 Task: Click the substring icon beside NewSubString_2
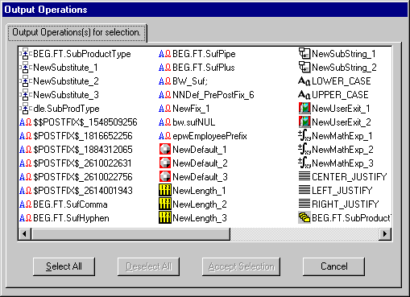coord(304,68)
